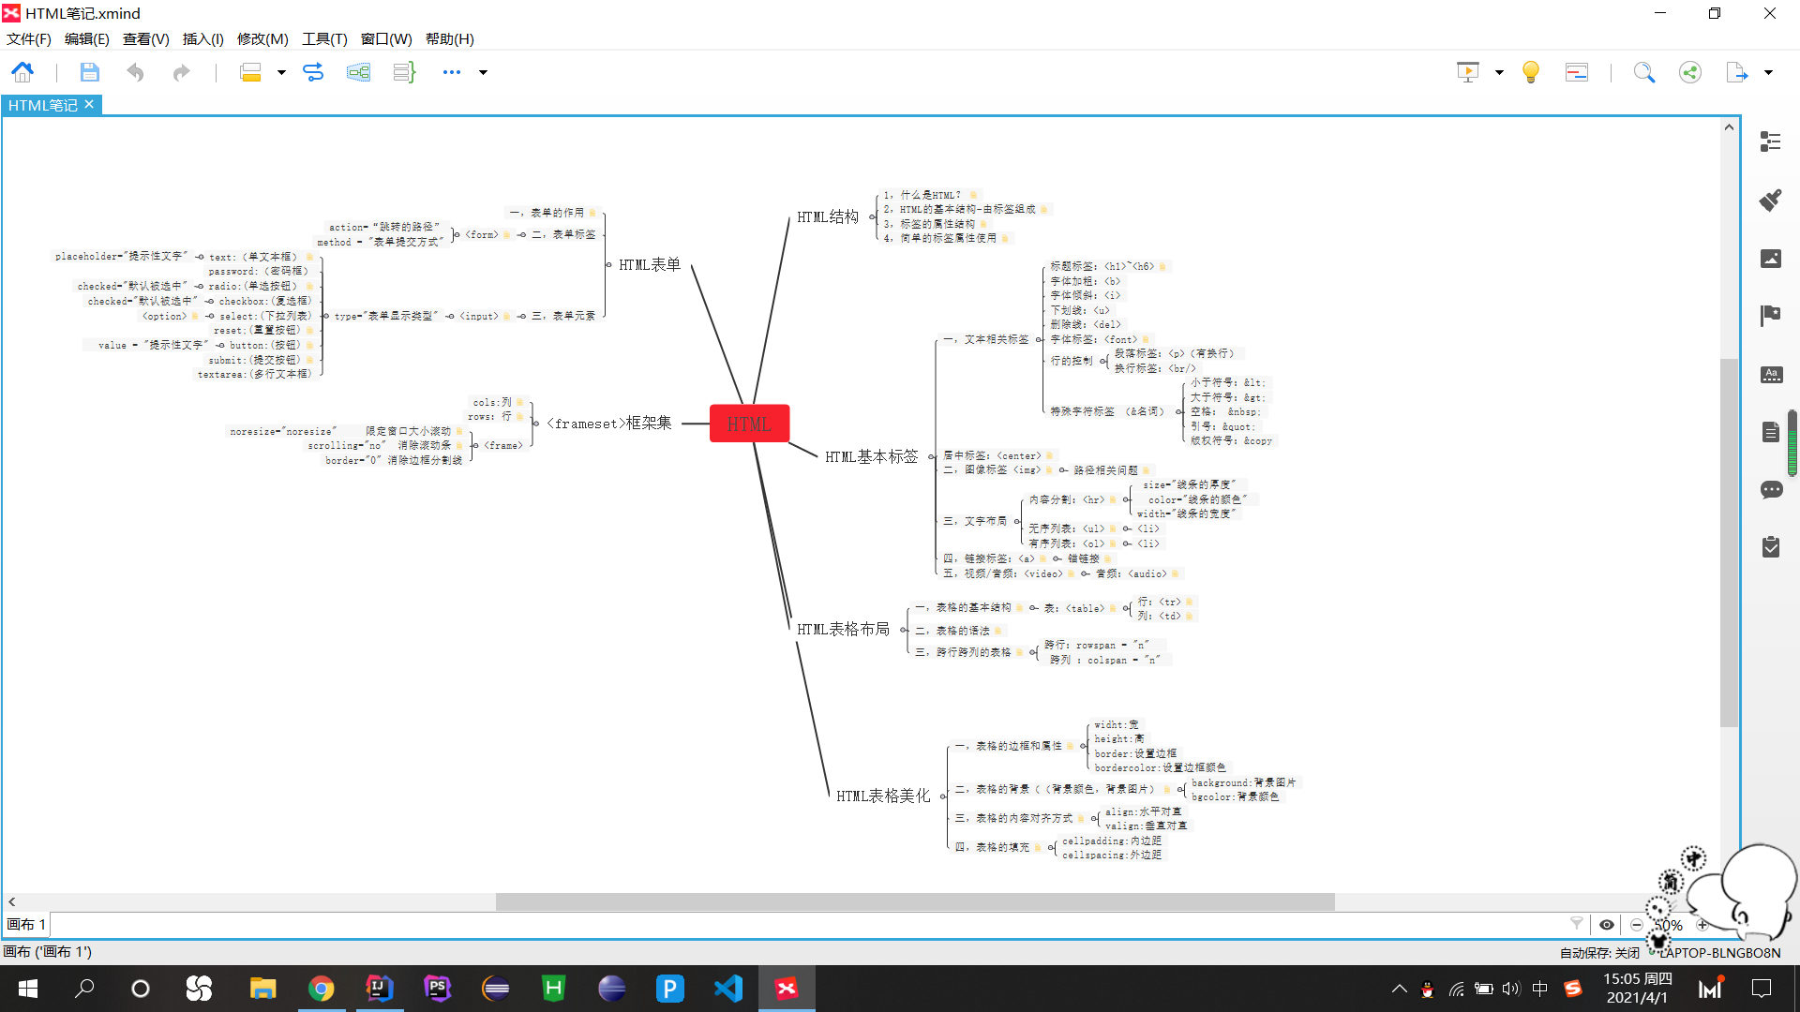The height and width of the screenshot is (1012, 1800).
Task: Open the Task info clipboard panel
Action: 1770,547
